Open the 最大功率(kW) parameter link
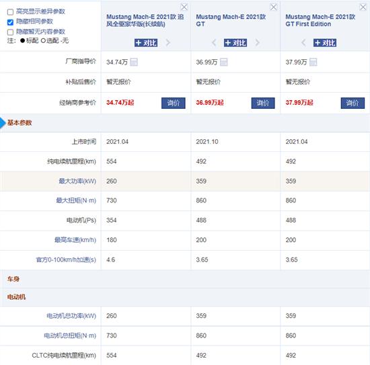 pyautogui.click(x=77, y=181)
